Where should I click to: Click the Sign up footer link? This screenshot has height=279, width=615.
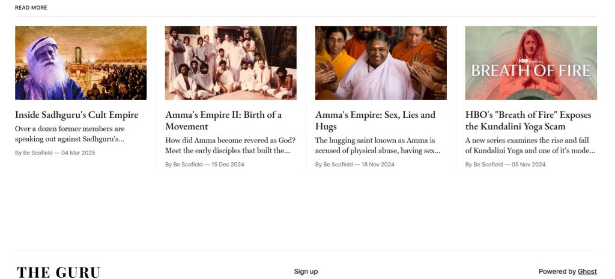point(306,272)
